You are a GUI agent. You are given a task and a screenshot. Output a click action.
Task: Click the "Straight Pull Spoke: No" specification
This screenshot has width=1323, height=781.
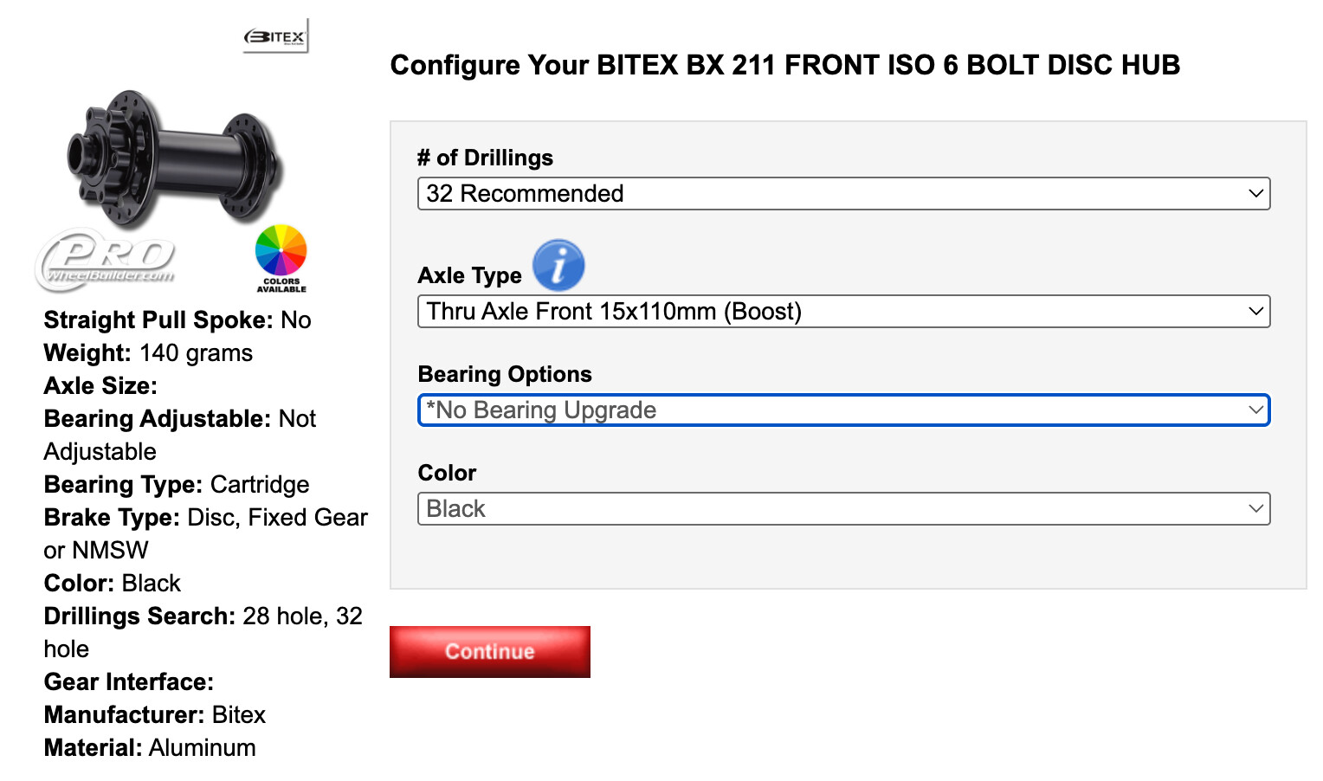pyautogui.click(x=177, y=320)
